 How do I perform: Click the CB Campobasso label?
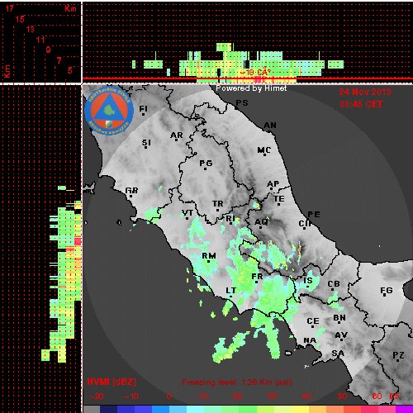[334, 284]
